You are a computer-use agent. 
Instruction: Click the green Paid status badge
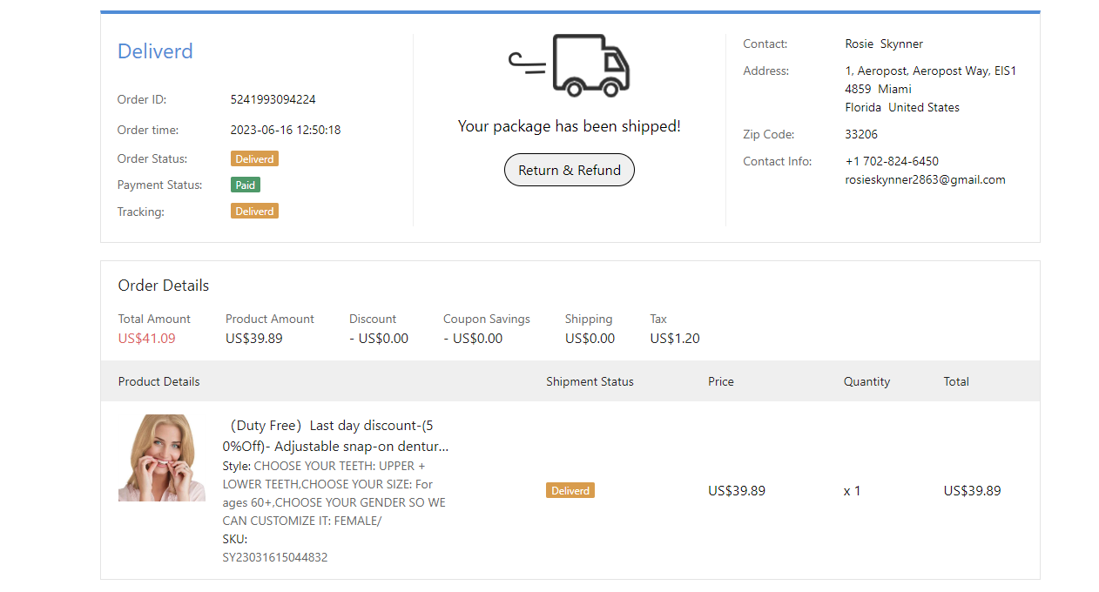point(246,185)
